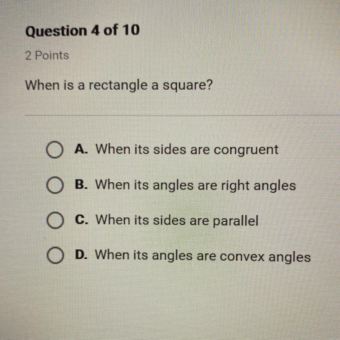
Task: Pick 'When its angles are convex angles' text
Action: pyautogui.click(x=203, y=256)
